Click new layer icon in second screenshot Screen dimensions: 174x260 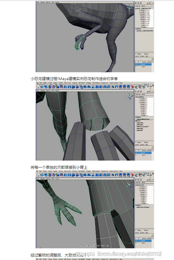152,147
